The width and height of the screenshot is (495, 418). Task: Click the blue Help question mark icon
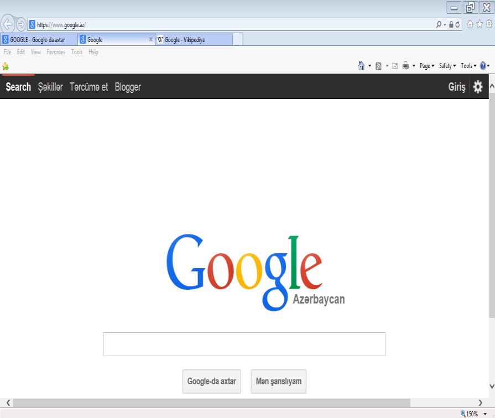pos(483,66)
